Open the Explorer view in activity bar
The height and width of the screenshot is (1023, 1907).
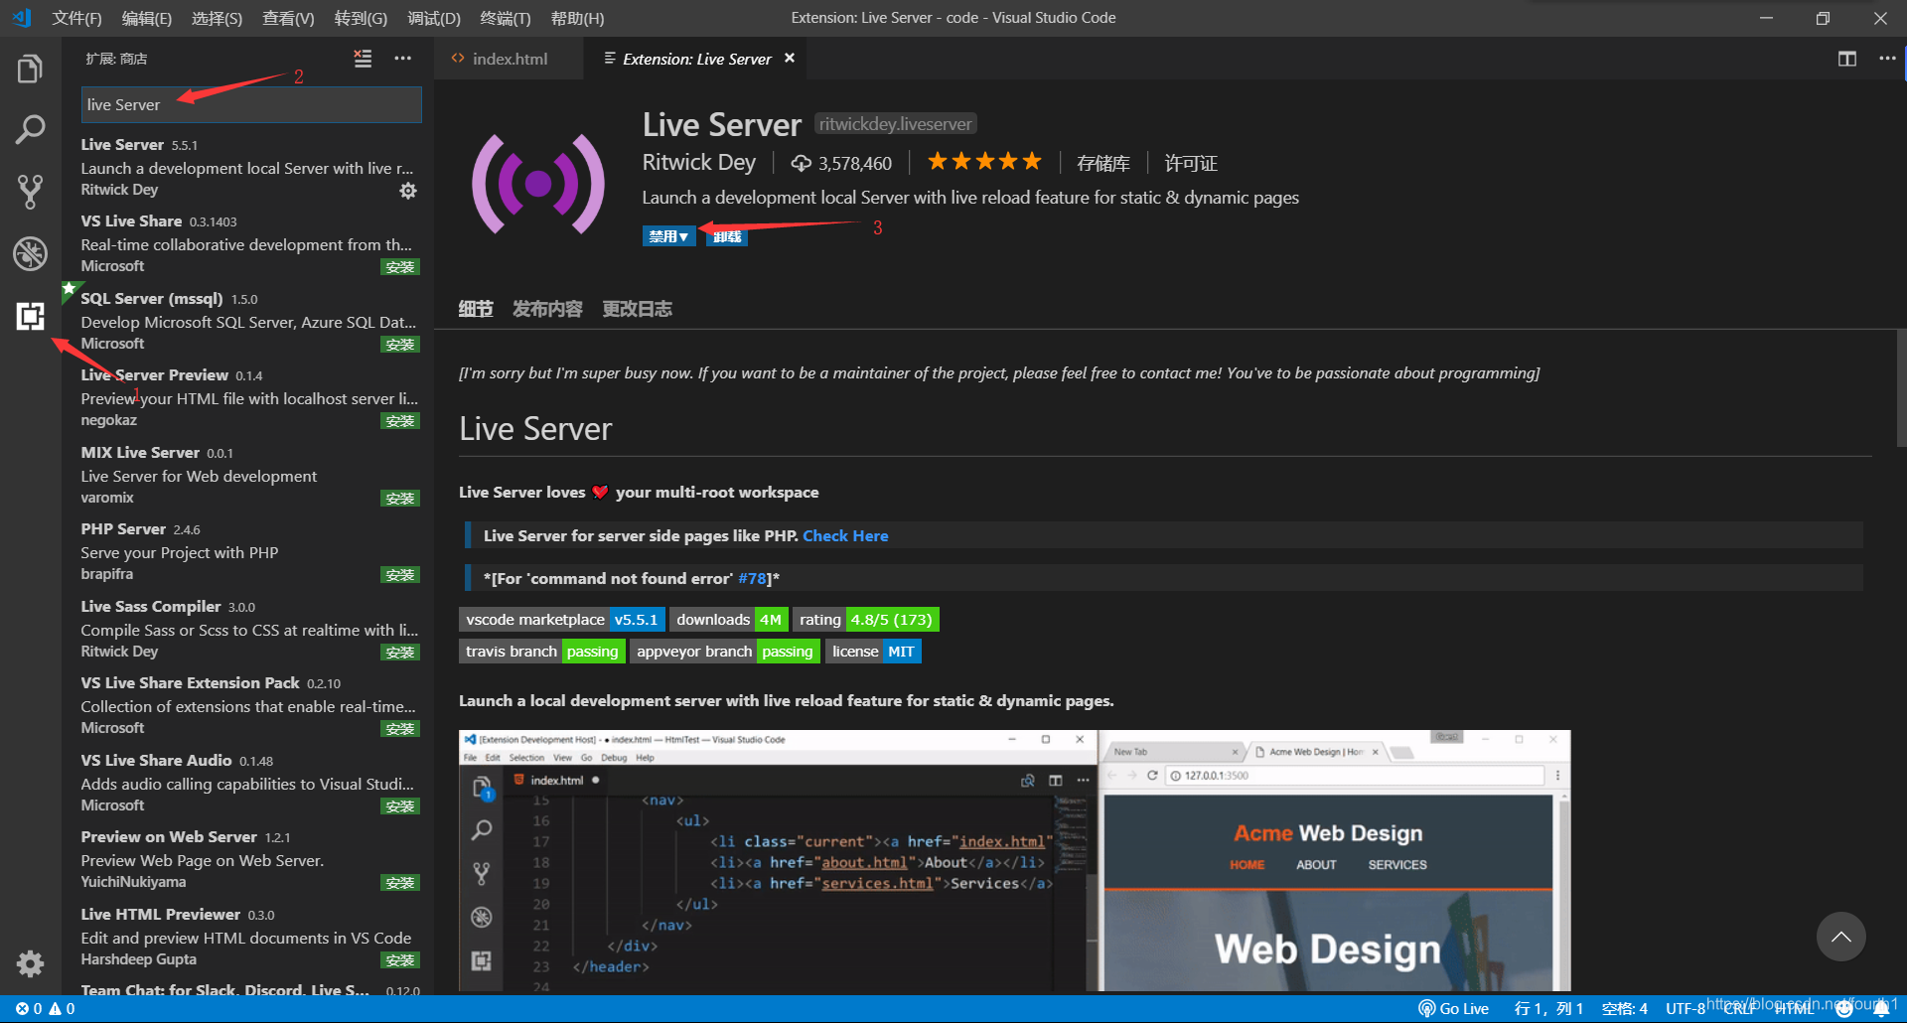(30, 70)
